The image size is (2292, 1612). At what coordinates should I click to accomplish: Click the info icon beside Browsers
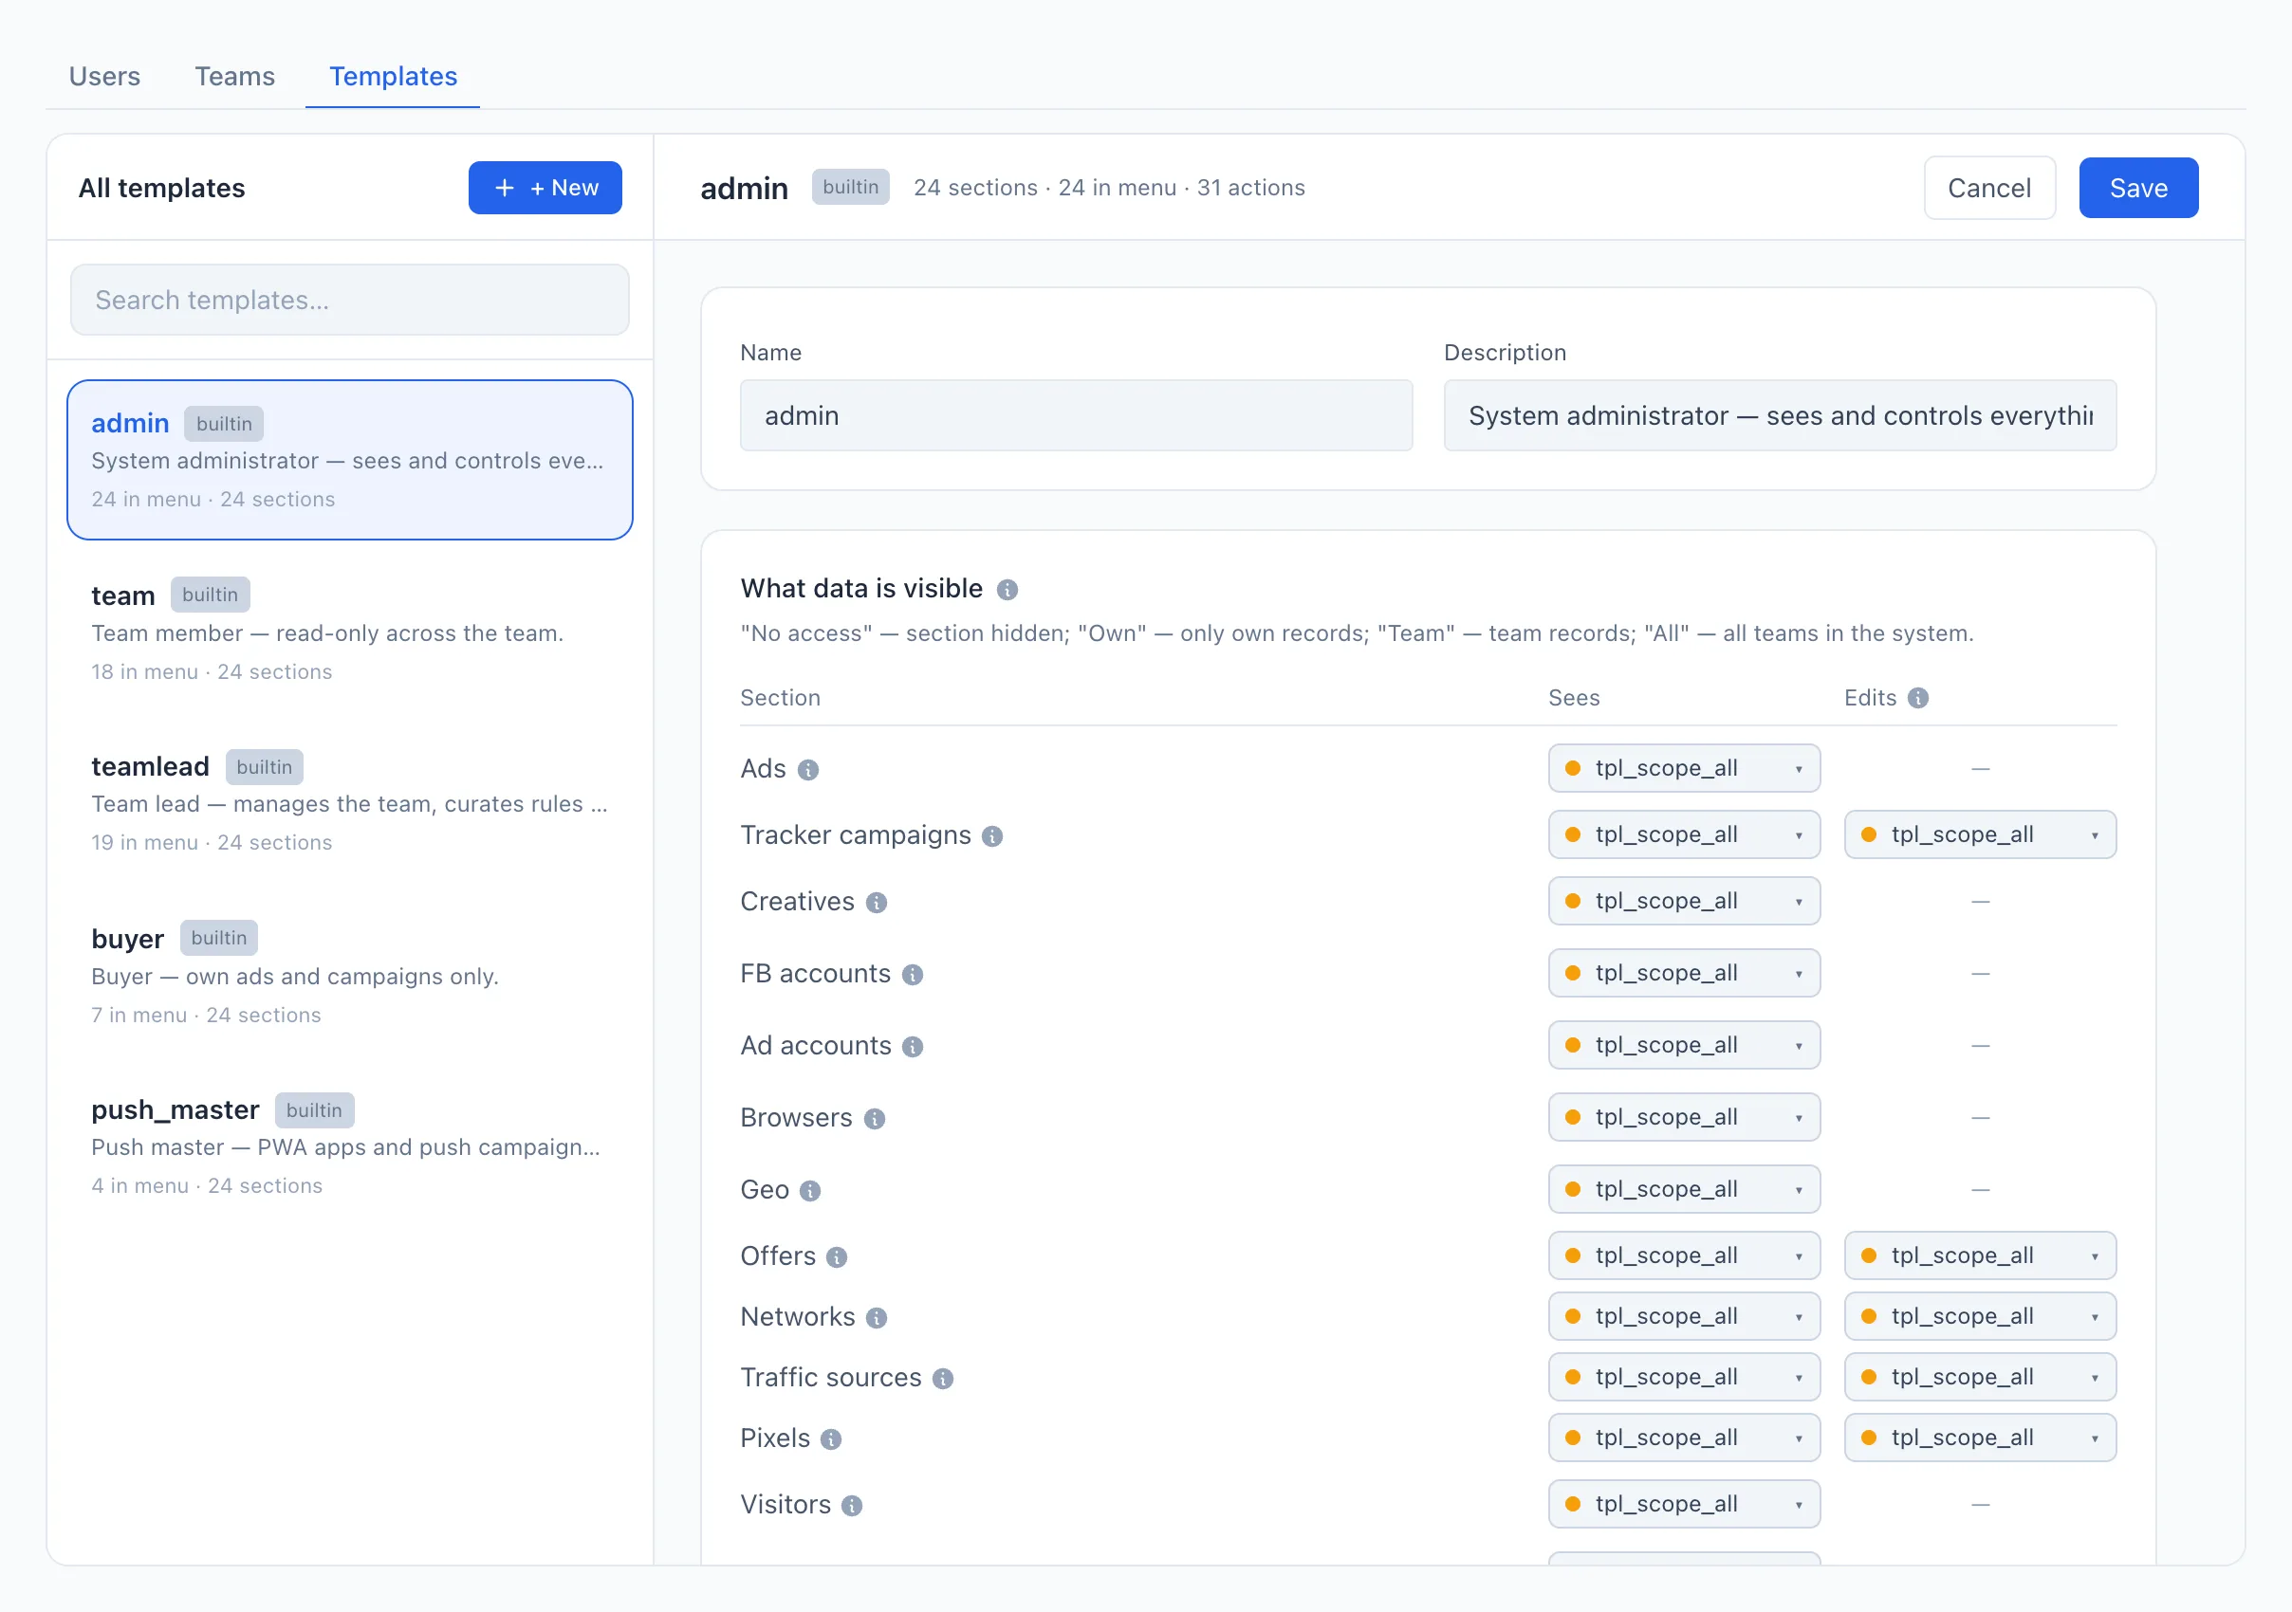(x=875, y=1118)
